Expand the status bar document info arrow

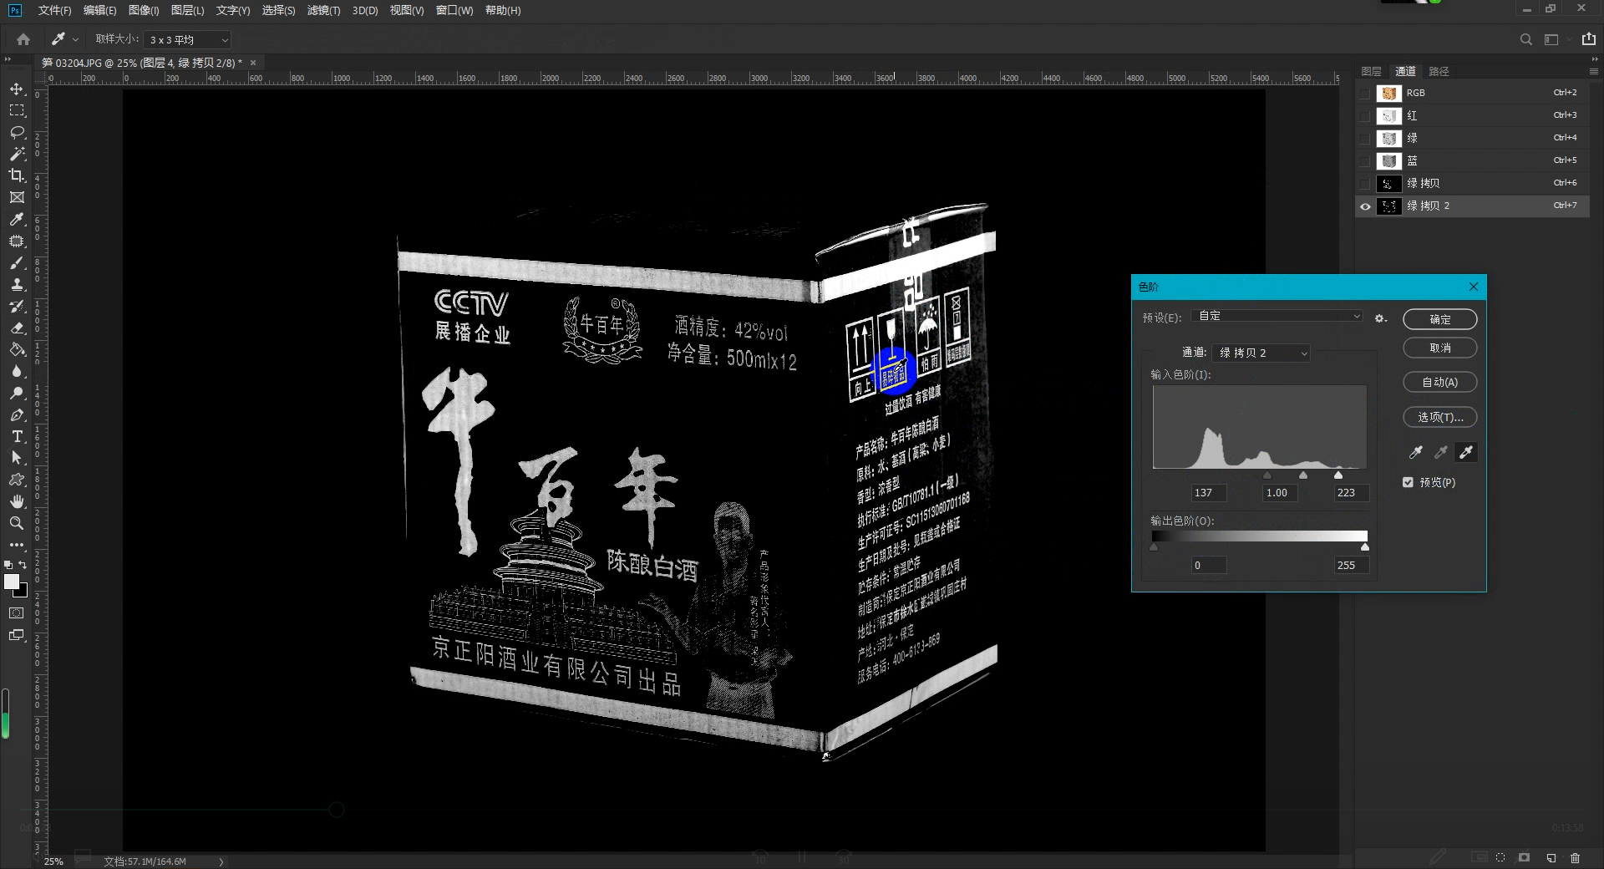tap(221, 861)
